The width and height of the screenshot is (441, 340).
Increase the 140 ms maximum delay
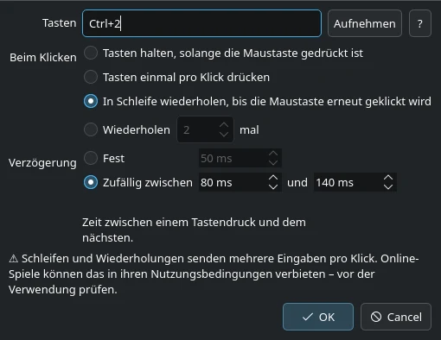tap(388, 178)
